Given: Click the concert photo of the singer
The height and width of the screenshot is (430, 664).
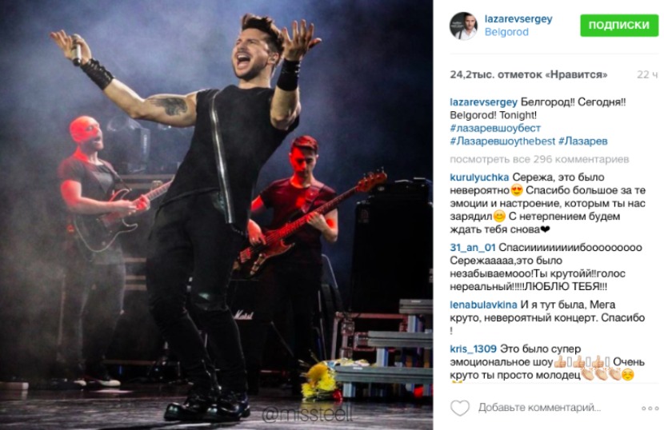Looking at the screenshot, I should [216, 215].
